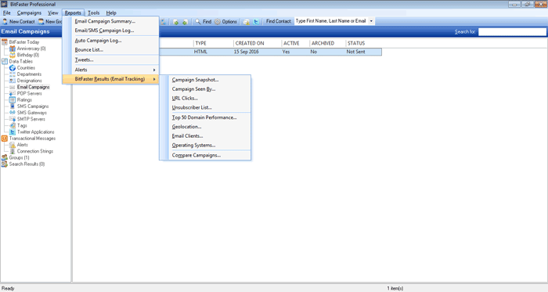Click the Find Contact name input field
The height and width of the screenshot is (292, 548).
(x=331, y=21)
